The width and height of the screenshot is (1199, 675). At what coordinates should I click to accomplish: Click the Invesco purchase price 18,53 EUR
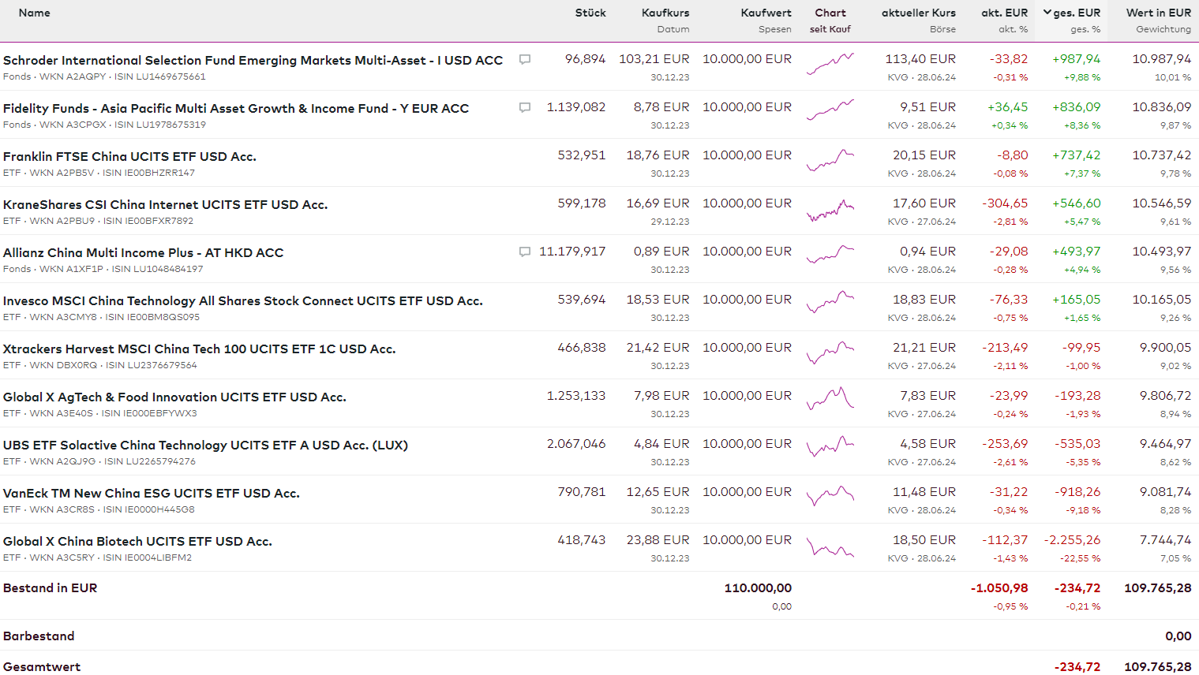point(658,300)
